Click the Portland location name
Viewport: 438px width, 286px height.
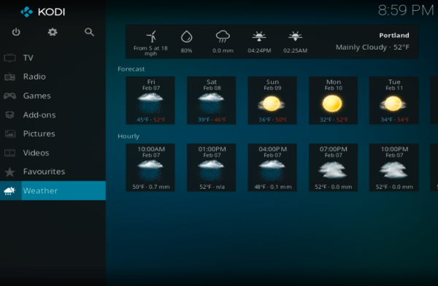pyautogui.click(x=394, y=36)
